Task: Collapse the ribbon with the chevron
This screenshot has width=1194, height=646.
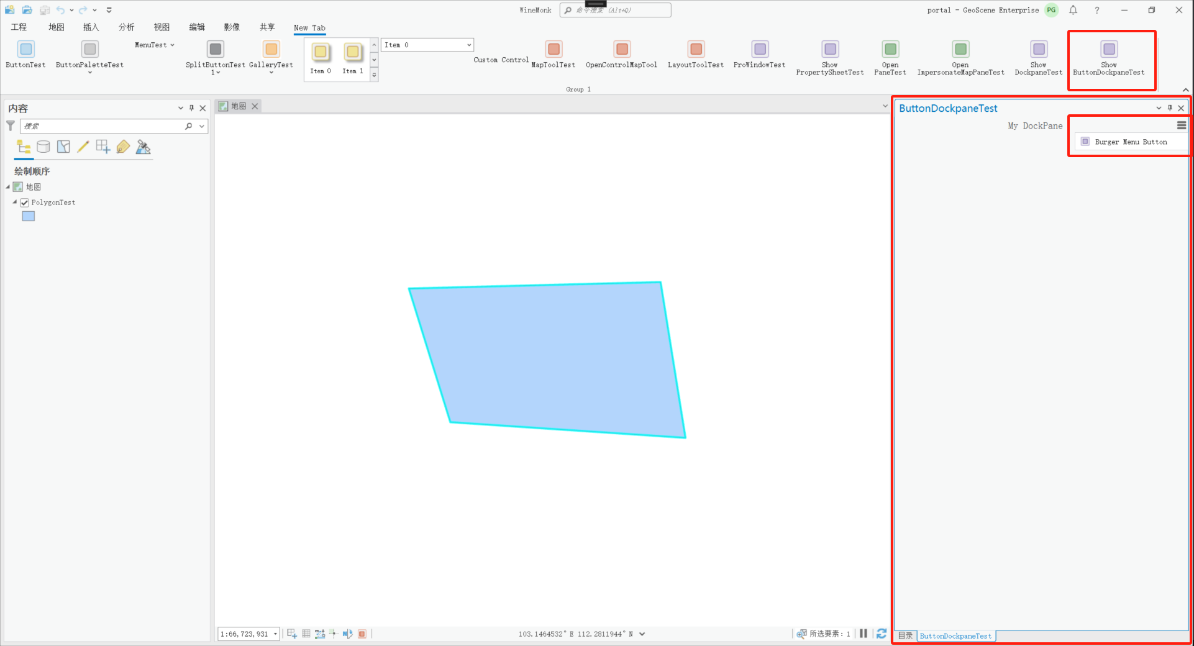Action: pos(1186,90)
